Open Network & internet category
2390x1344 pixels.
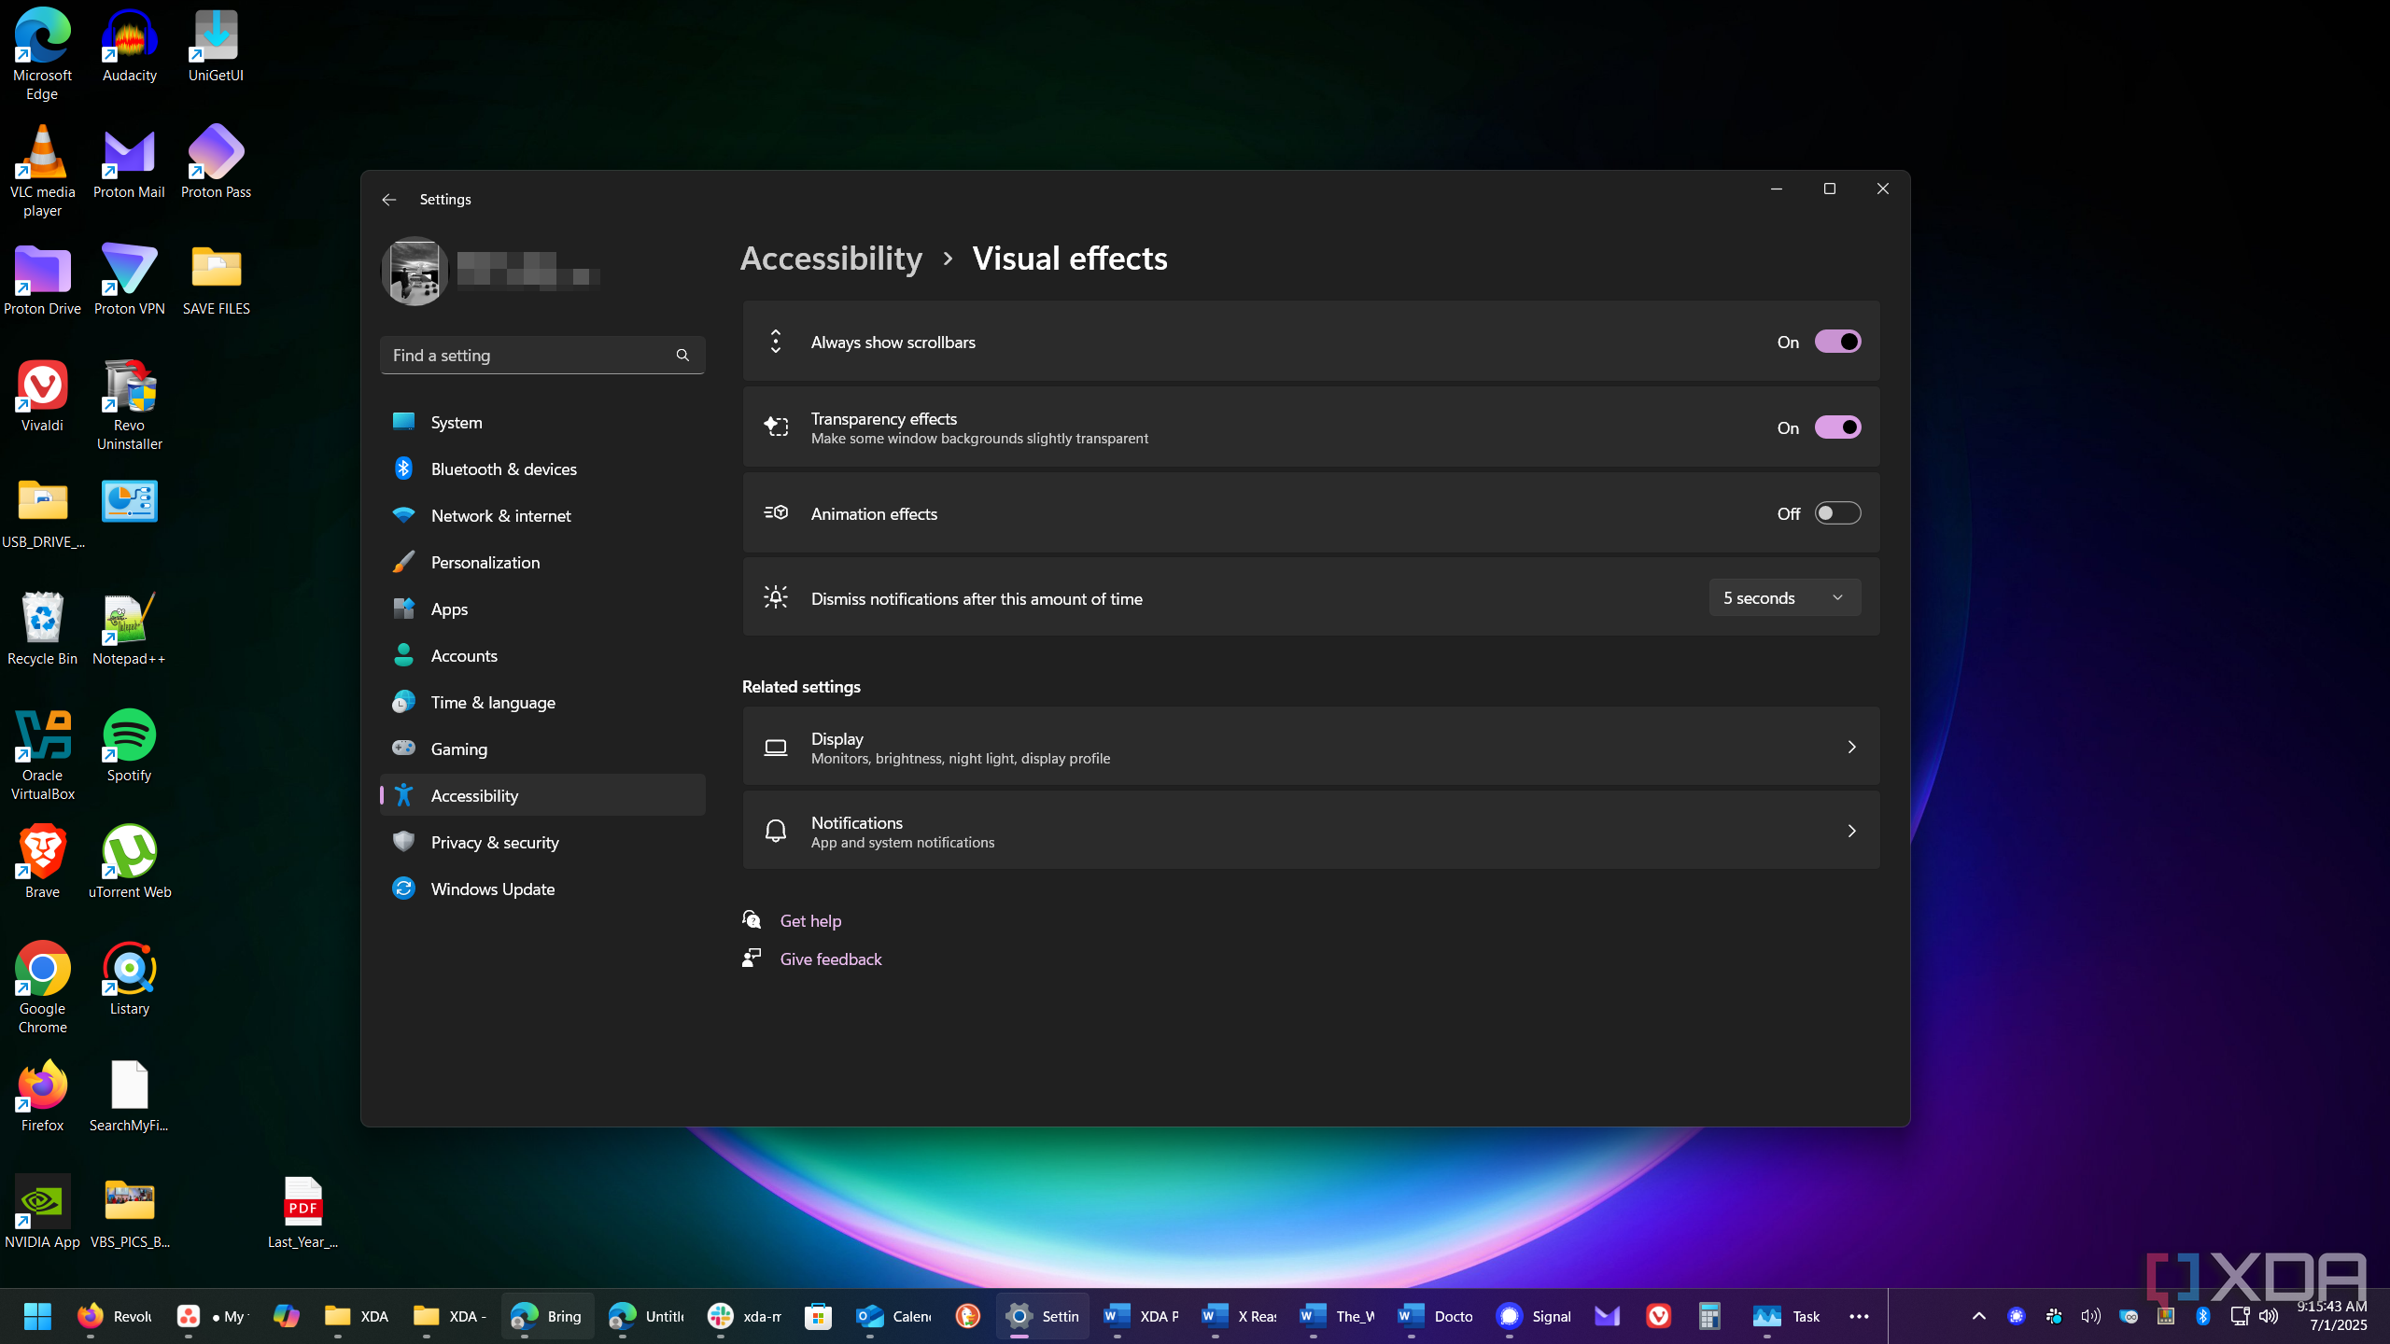pyautogui.click(x=542, y=515)
